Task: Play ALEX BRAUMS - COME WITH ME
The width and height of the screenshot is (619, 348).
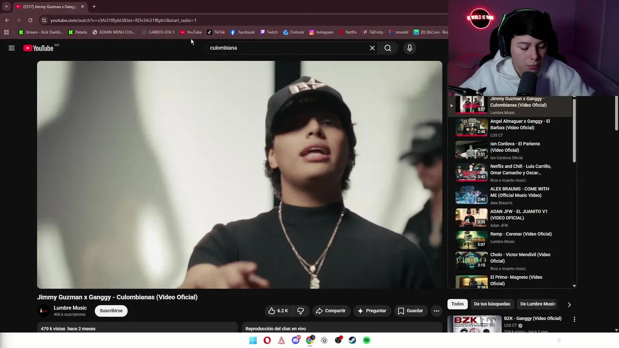Action: pyautogui.click(x=511, y=195)
